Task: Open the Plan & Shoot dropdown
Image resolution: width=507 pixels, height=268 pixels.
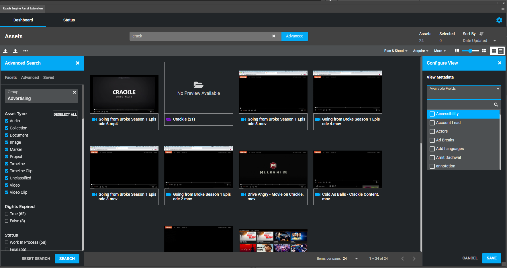Action: point(396,51)
